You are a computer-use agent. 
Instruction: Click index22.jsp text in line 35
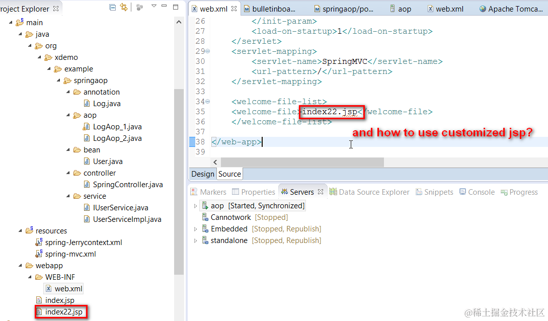point(330,112)
